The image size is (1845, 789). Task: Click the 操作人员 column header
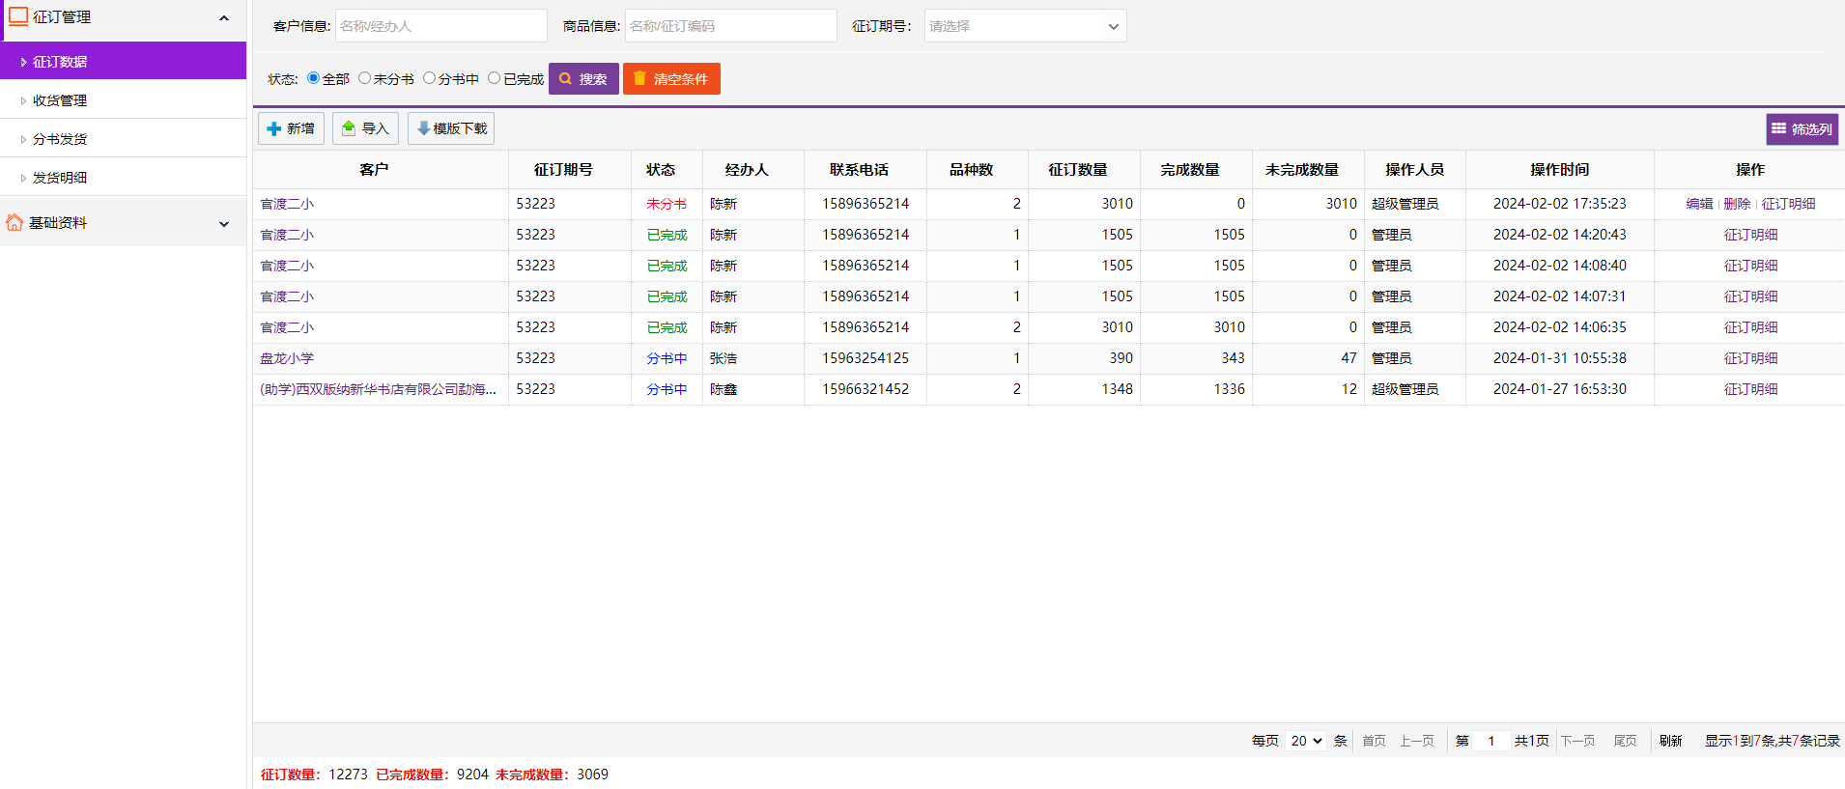pos(1415,169)
